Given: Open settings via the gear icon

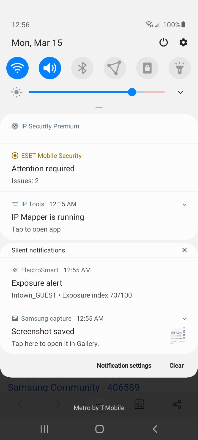Looking at the screenshot, I should click(x=183, y=43).
